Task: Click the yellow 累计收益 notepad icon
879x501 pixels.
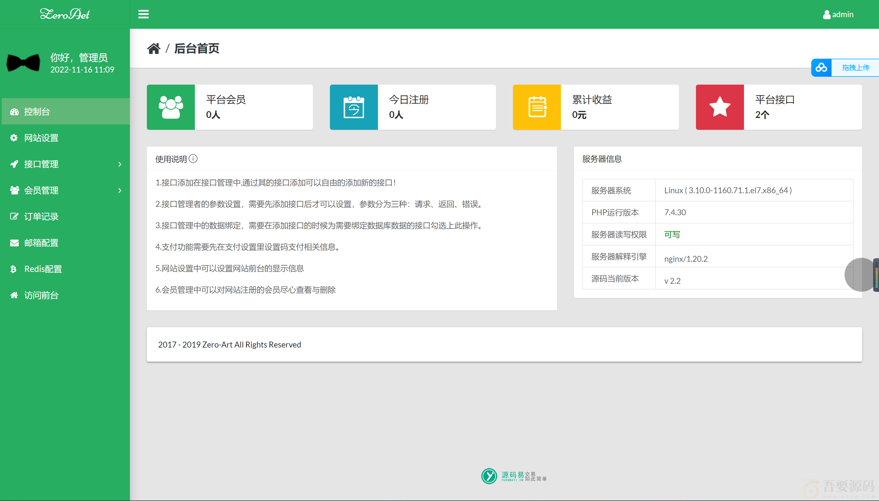Action: pyautogui.click(x=537, y=107)
